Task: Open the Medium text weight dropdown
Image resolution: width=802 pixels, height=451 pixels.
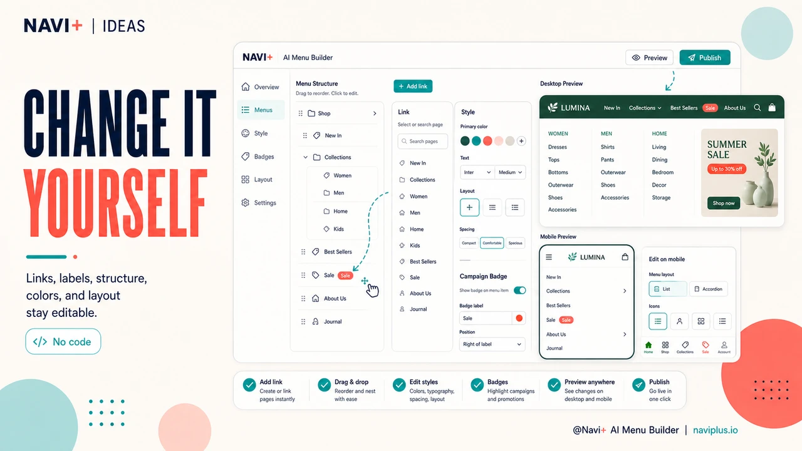Action: pyautogui.click(x=510, y=172)
